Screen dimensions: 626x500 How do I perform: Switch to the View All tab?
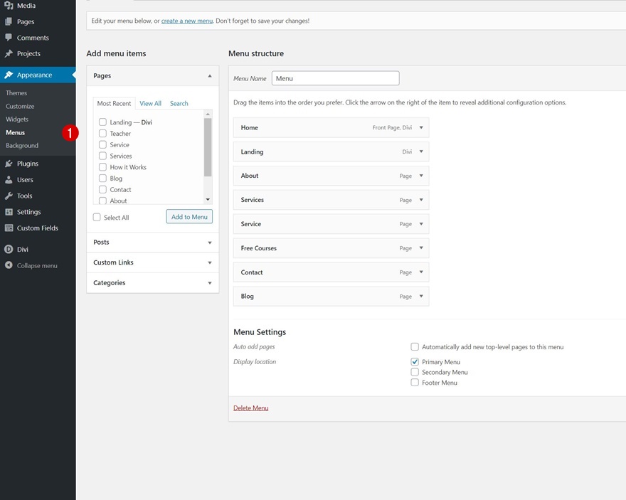(150, 104)
